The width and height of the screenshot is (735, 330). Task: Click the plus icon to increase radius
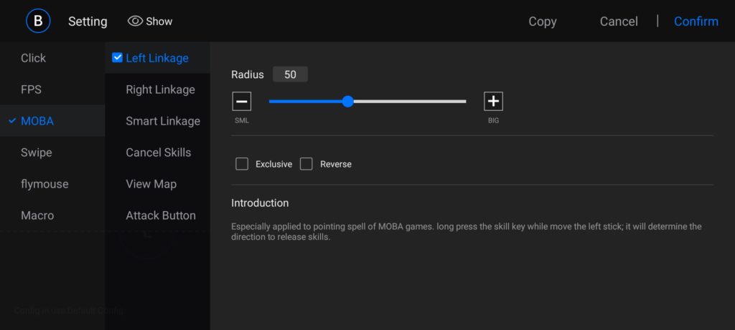[493, 102]
